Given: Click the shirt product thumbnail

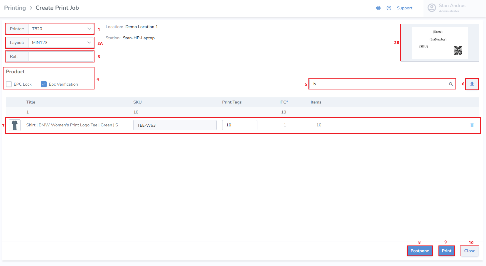Looking at the screenshot, I should point(15,125).
